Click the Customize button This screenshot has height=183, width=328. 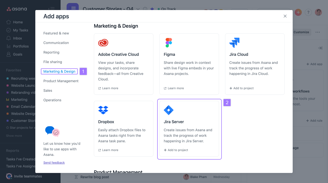(302, 32)
